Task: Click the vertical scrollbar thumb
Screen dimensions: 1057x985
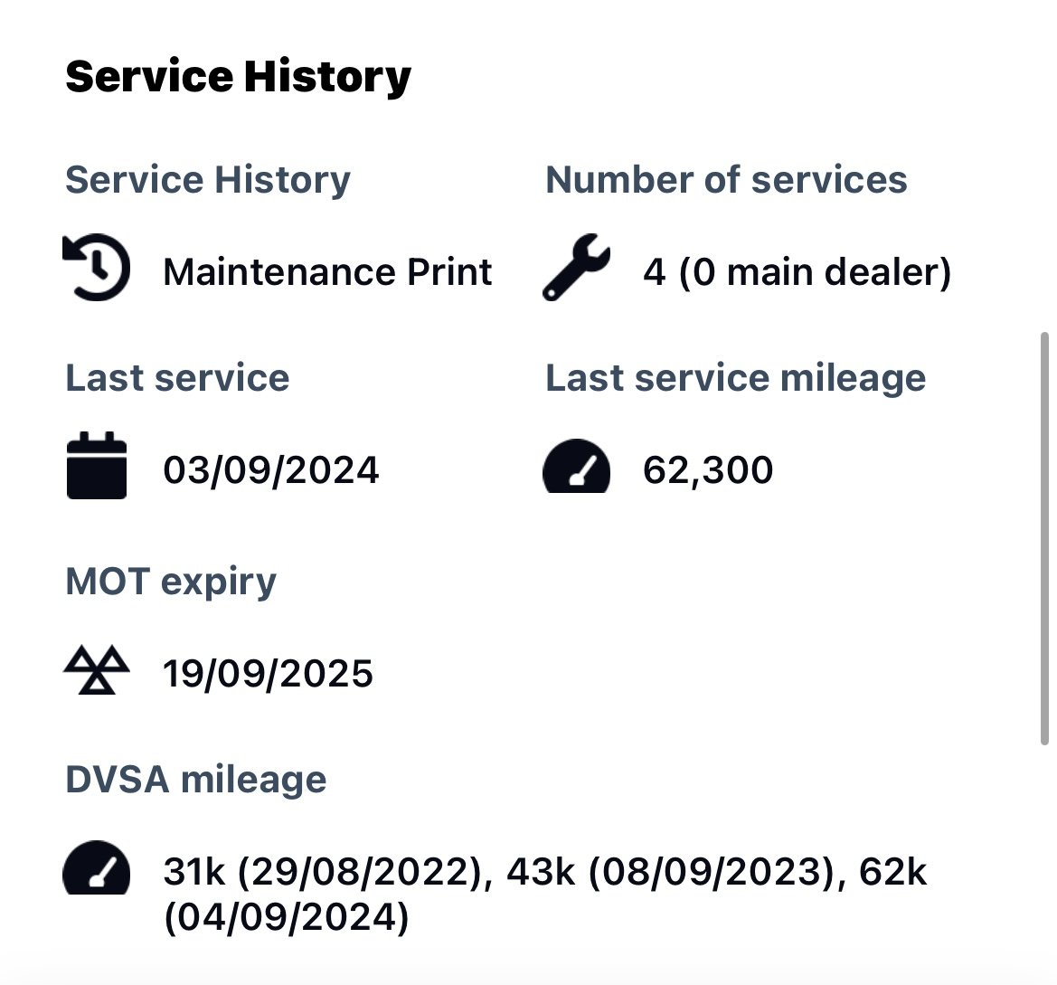Action: click(1044, 538)
